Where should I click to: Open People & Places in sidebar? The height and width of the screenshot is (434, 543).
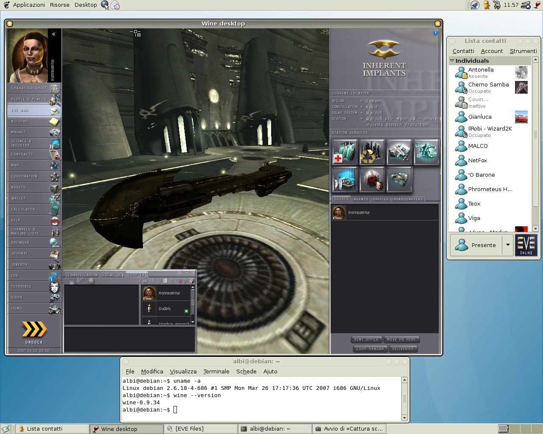(34, 99)
